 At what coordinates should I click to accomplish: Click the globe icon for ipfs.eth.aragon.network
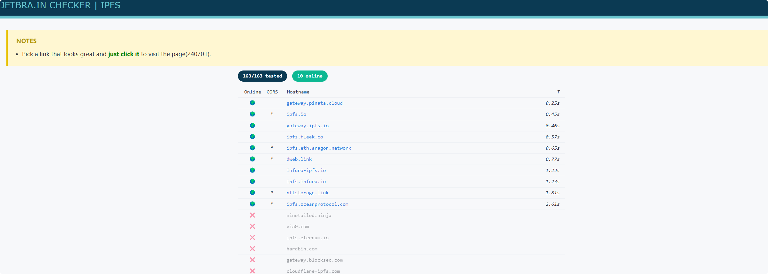pyautogui.click(x=252, y=148)
